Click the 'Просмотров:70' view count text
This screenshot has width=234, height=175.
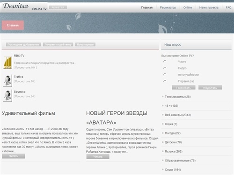click(x=24, y=81)
